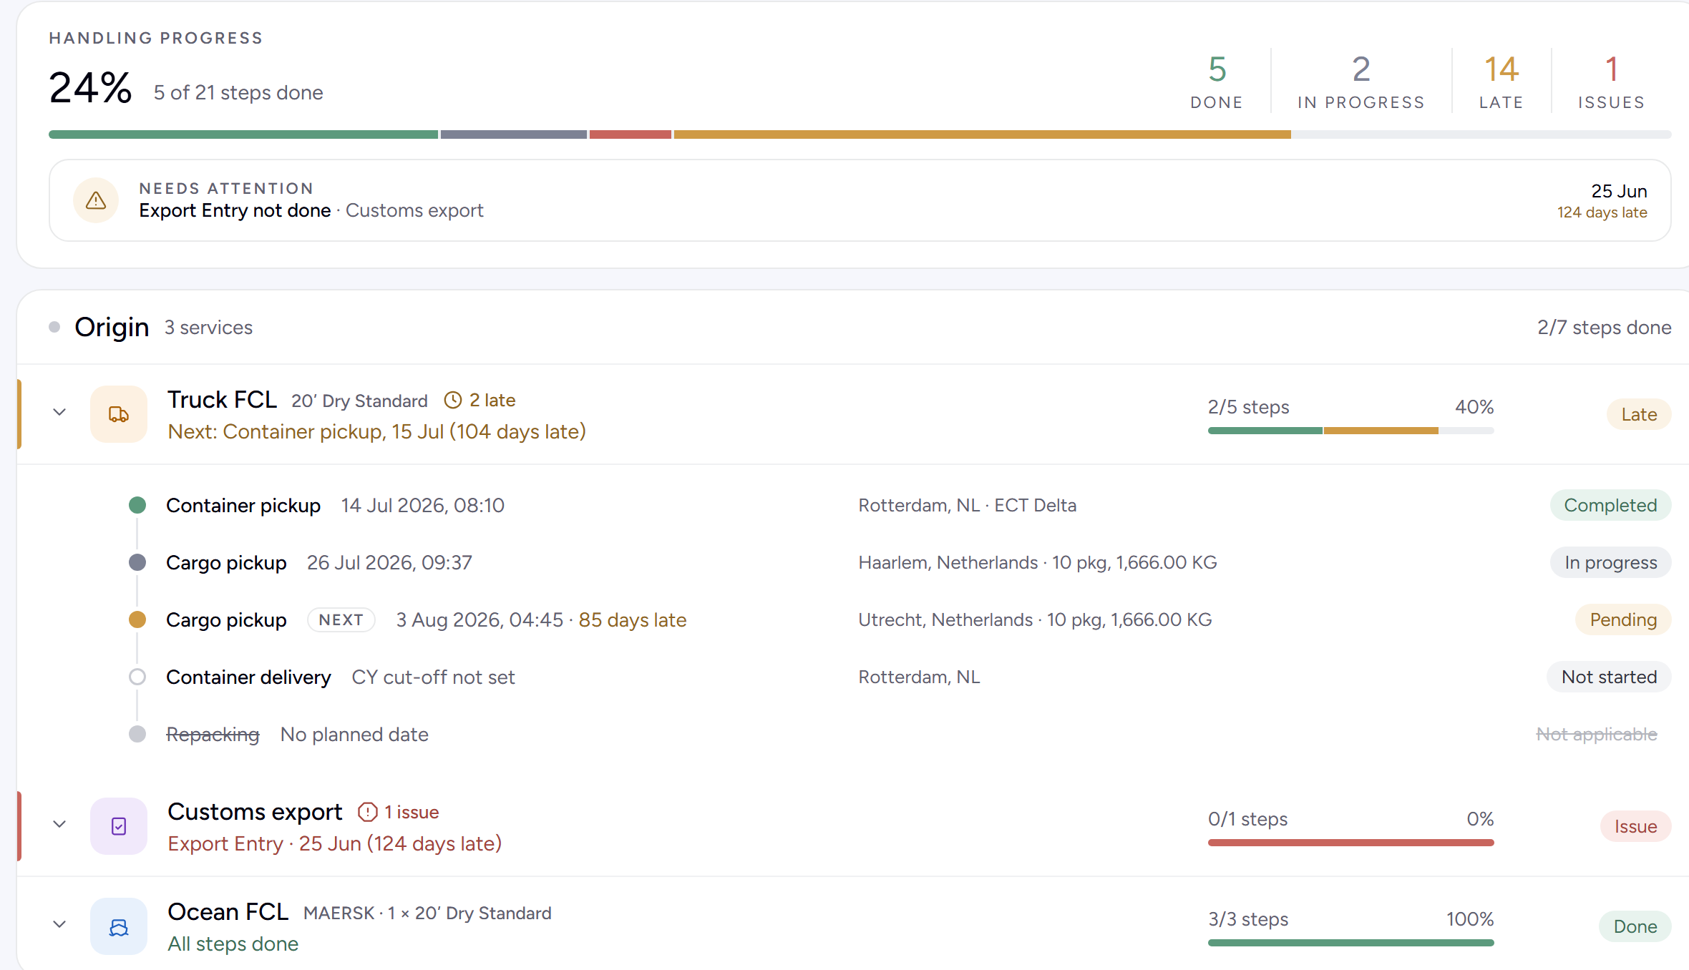Image resolution: width=1689 pixels, height=970 pixels.
Task: Expand the Ocean FCL service row
Action: click(x=59, y=924)
